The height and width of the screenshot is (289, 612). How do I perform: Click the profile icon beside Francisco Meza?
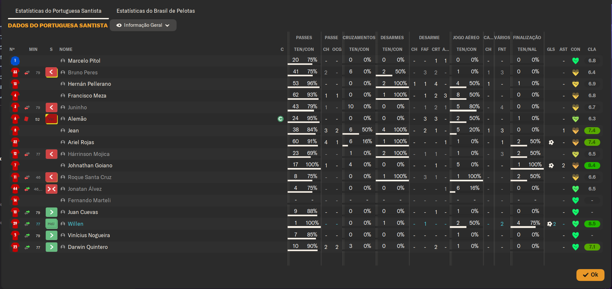(x=63, y=96)
